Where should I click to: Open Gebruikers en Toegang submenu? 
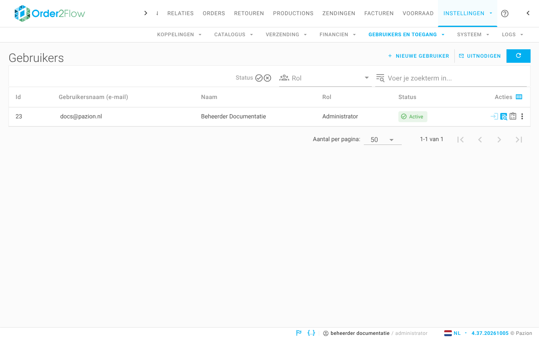406,35
